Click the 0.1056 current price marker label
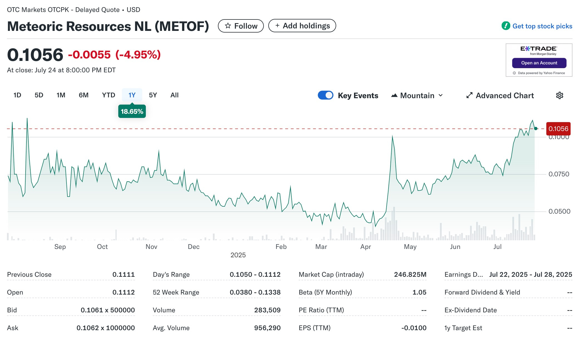 (558, 129)
